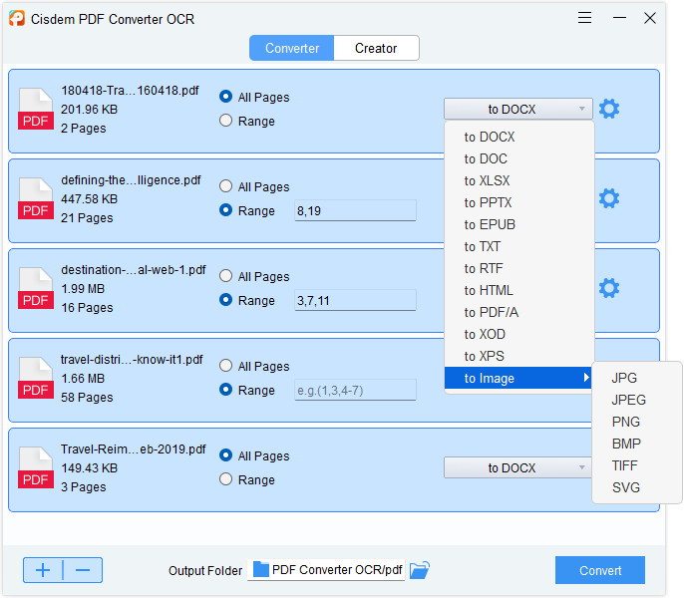Viewport: 684px width, 598px height.
Task: Choose to PDF/A from format list
Action: pyautogui.click(x=519, y=312)
